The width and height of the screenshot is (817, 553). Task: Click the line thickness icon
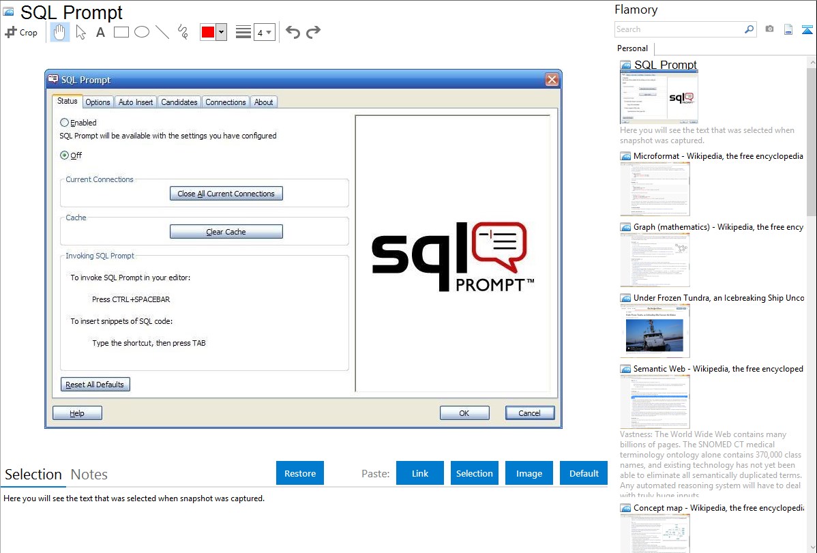(x=243, y=32)
